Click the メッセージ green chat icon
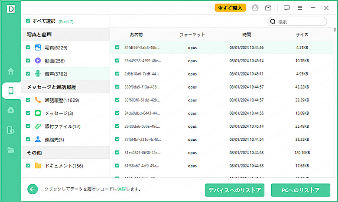The image size is (338, 202). pos(38,113)
